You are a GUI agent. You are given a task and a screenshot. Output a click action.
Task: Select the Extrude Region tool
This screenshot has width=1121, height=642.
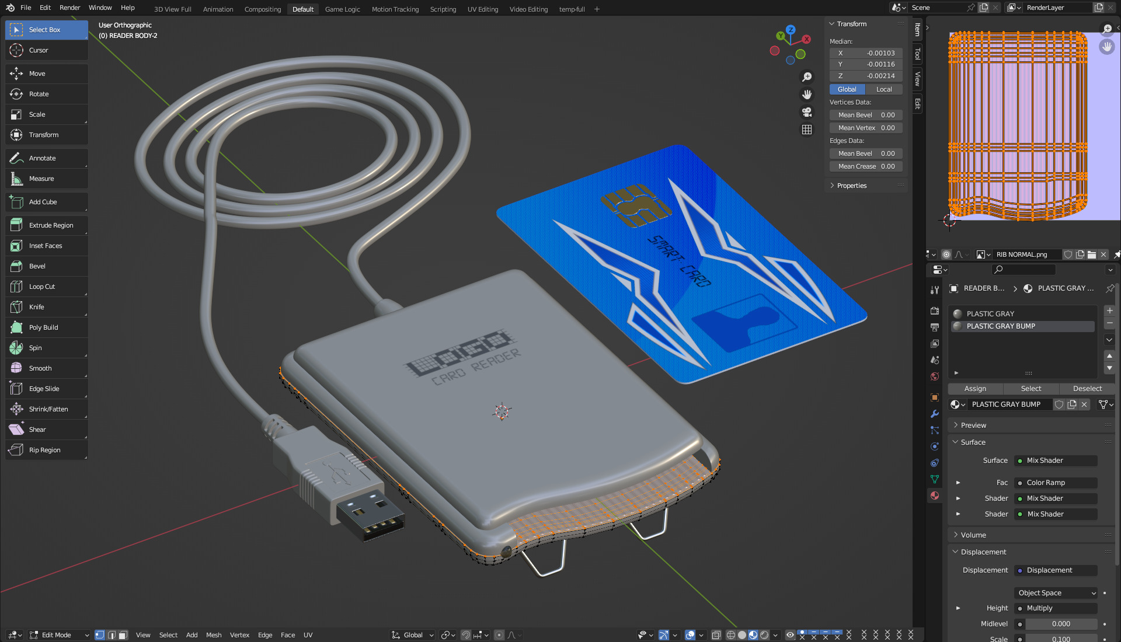[47, 225]
